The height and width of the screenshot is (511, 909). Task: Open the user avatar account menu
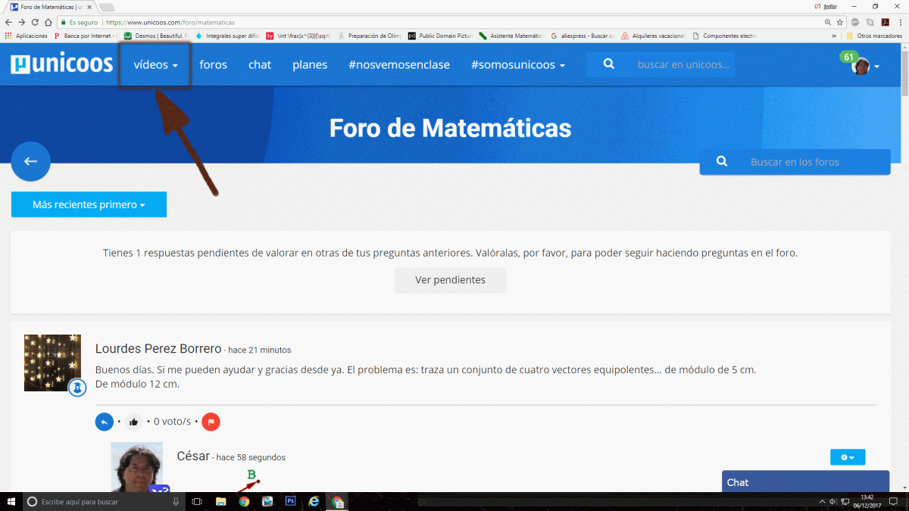point(864,67)
